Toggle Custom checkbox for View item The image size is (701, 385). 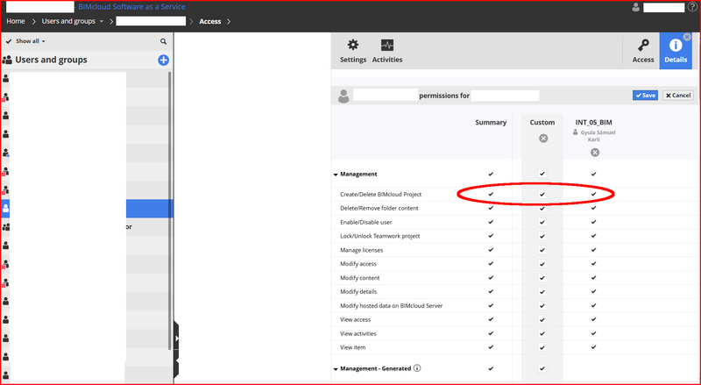(x=542, y=347)
